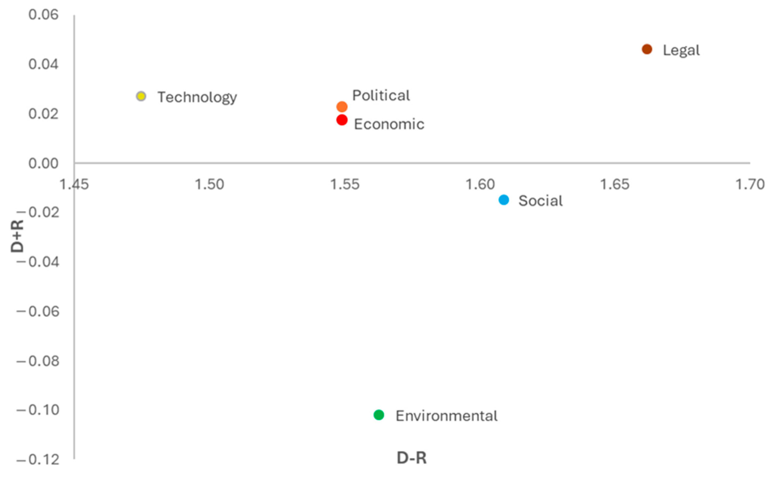Select the orange Political data point
The width and height of the screenshot is (769, 480).
tap(342, 107)
